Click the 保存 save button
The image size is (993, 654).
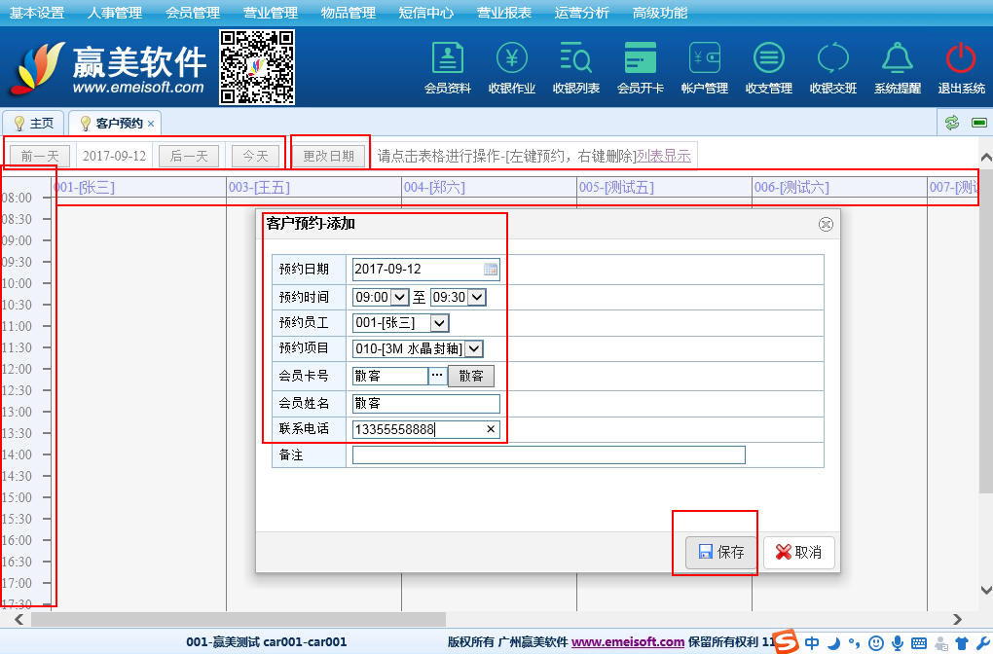tap(721, 553)
